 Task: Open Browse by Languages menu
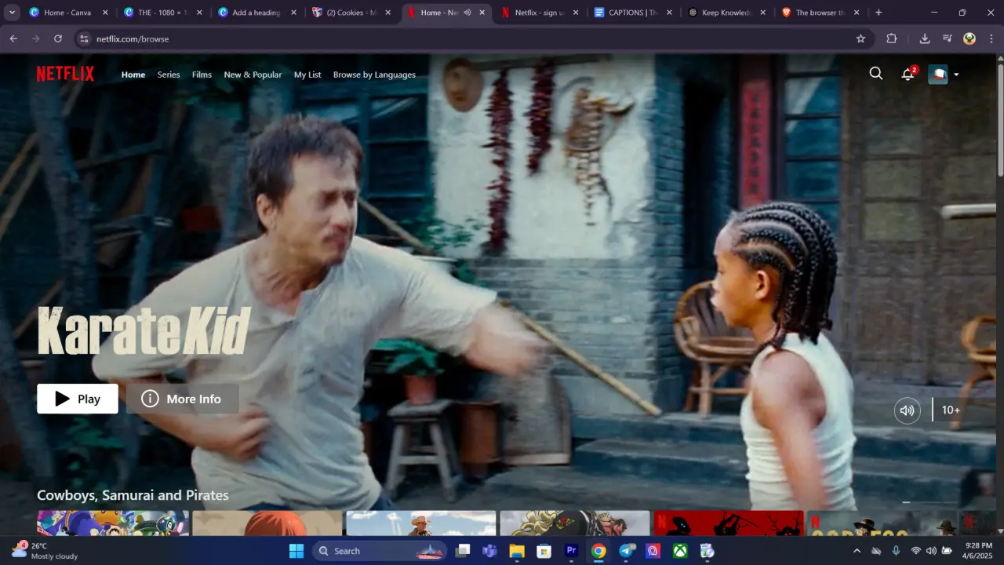(374, 75)
